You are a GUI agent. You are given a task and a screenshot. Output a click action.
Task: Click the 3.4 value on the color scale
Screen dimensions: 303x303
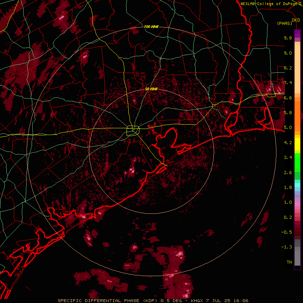click(288, 158)
